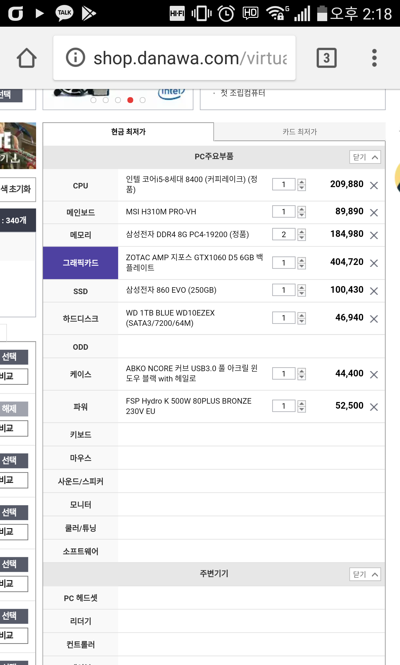Image resolution: width=400 pixels, height=665 pixels.
Task: Open the FSP Hydro K 500W link
Action: click(189, 406)
